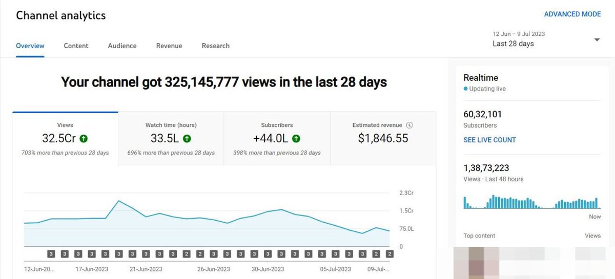Click the 696% more than previous 28 days text

[x=171, y=153]
